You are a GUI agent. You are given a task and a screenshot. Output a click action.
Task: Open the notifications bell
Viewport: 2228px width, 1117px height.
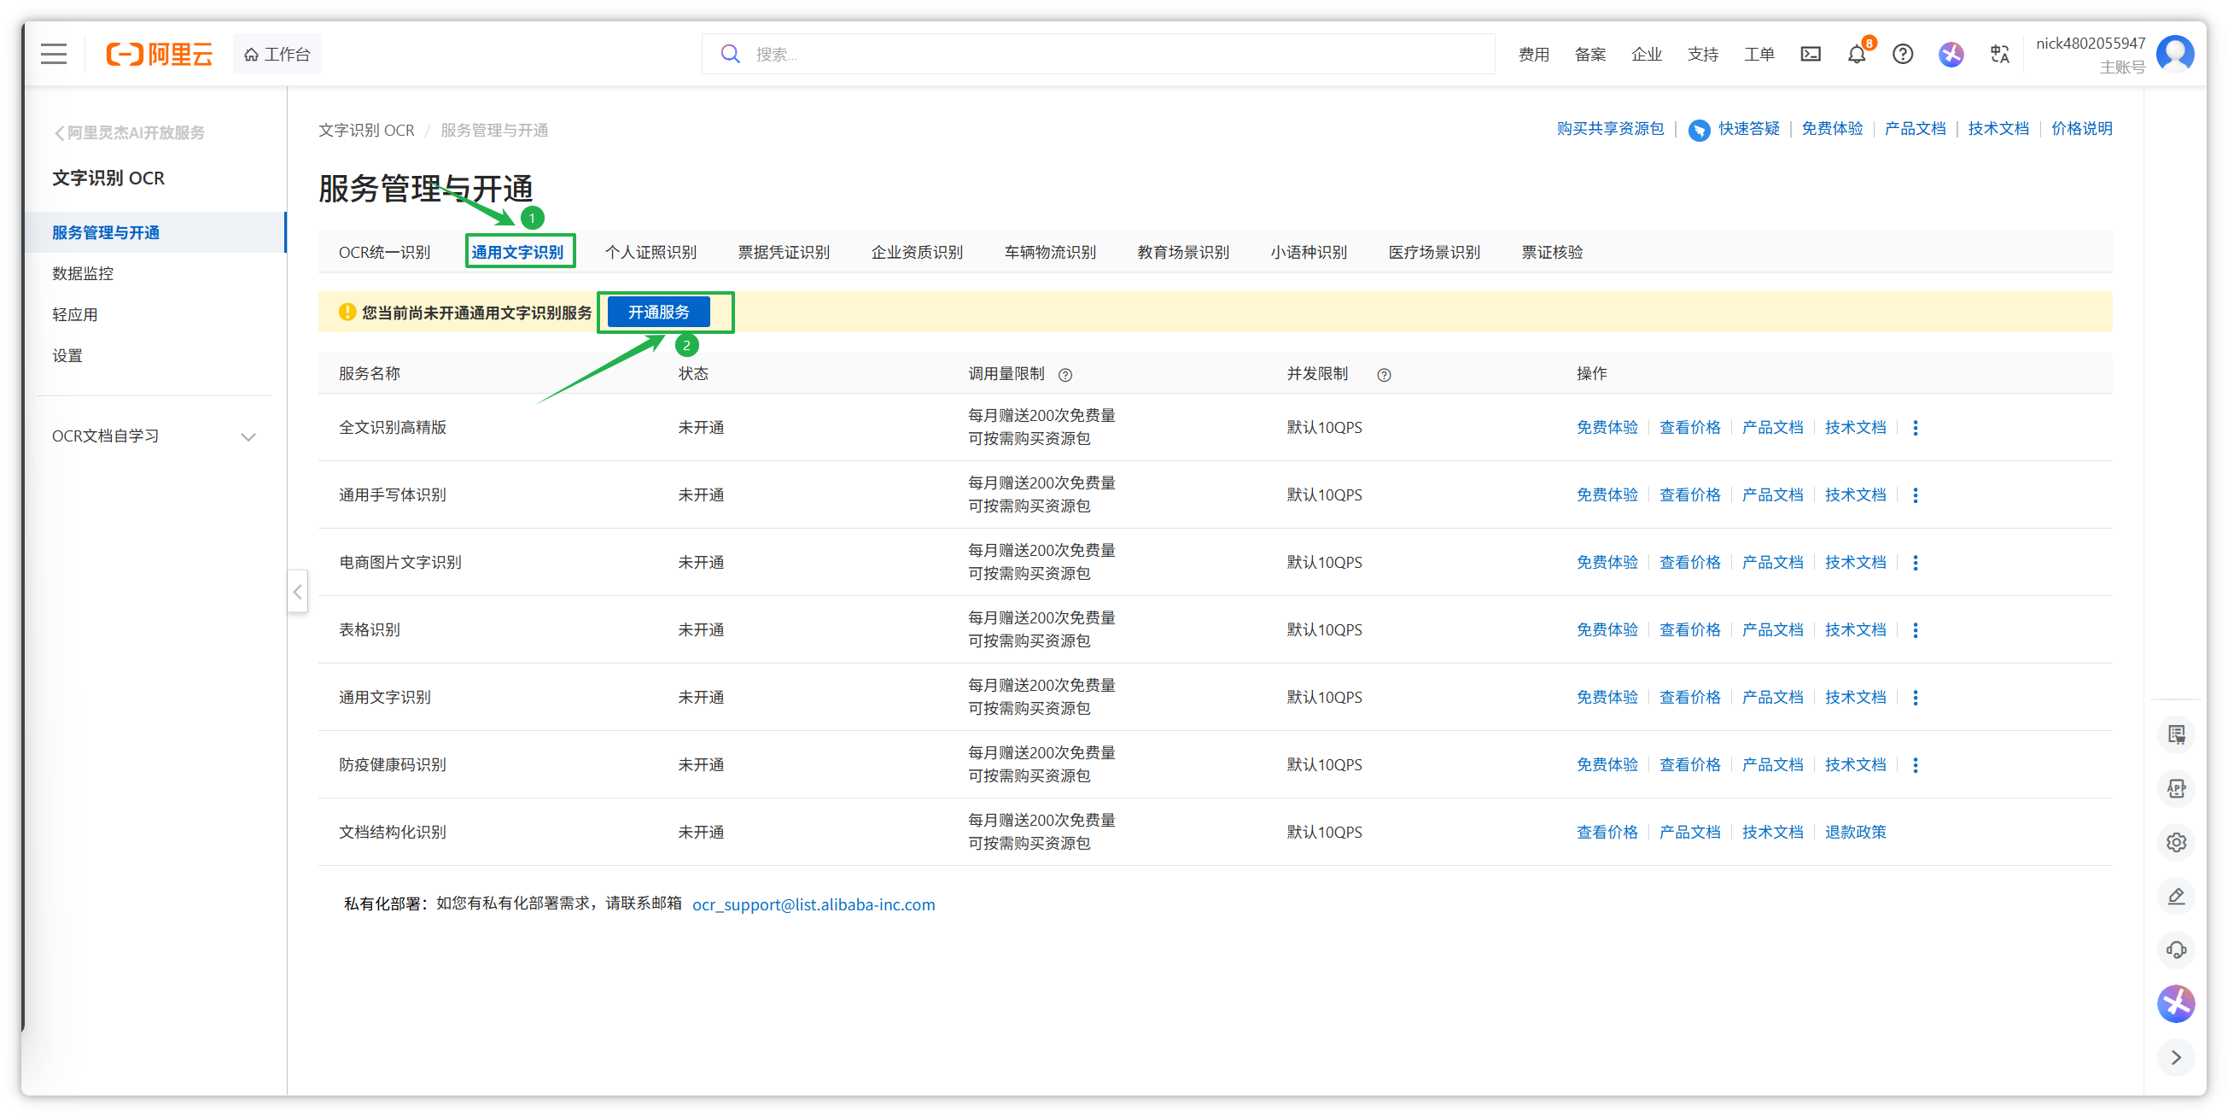[x=1856, y=55]
